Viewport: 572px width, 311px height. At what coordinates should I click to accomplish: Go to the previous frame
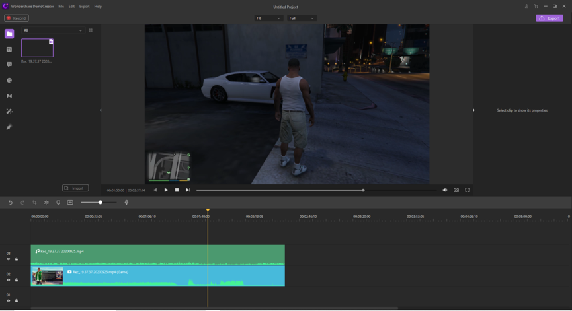tap(155, 190)
